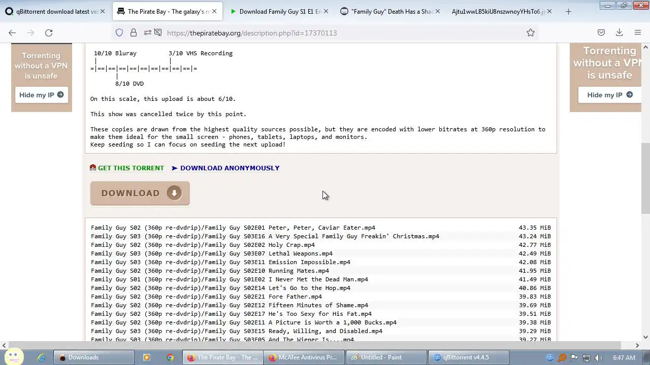The image size is (650, 365).
Task: Open a new browser tab
Action: coord(568,11)
